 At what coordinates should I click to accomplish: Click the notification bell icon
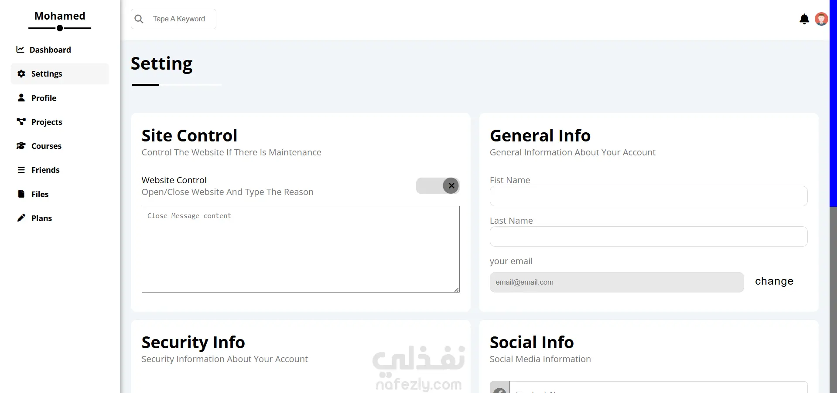[x=804, y=19]
